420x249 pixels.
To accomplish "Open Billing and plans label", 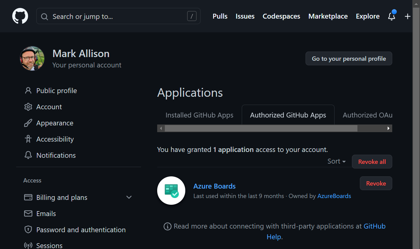I will click(x=62, y=197).
